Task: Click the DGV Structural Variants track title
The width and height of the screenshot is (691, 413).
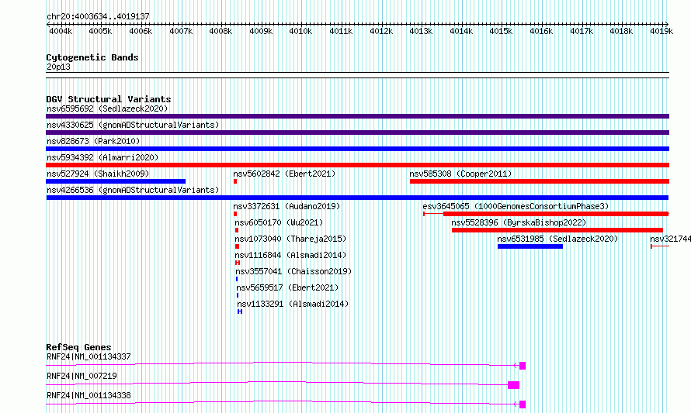Action: (109, 99)
